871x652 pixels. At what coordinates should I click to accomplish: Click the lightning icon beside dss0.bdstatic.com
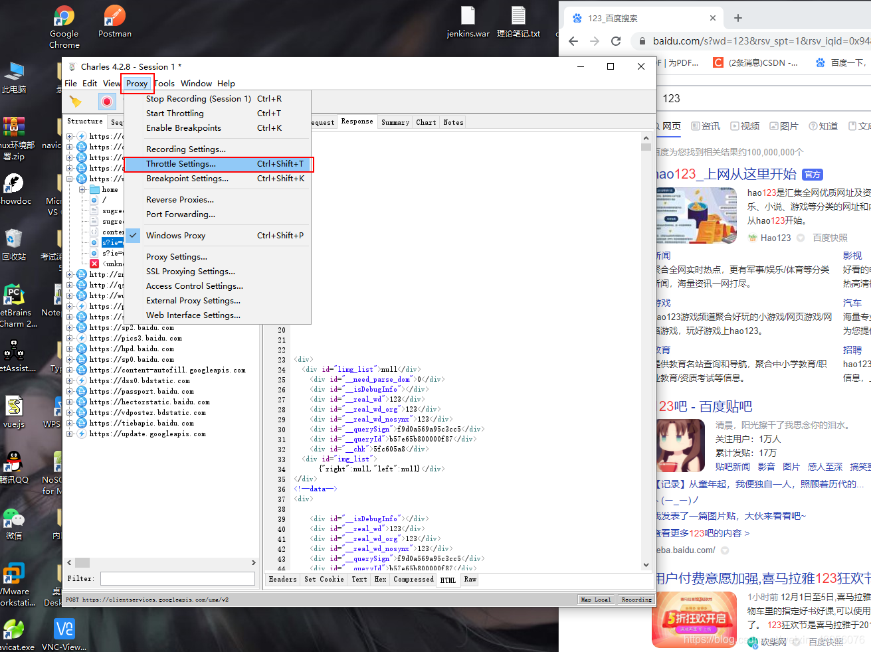click(x=82, y=380)
